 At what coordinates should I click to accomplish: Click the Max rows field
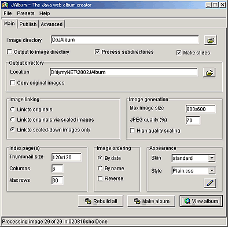pos(57,180)
